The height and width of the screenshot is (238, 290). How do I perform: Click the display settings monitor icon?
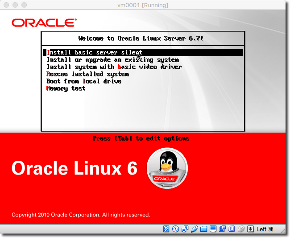(213, 229)
